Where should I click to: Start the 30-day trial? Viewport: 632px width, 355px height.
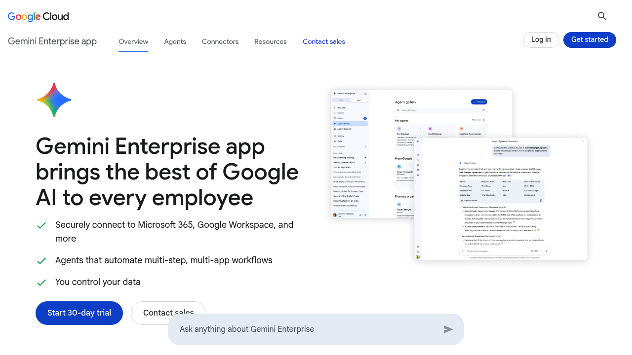79,313
